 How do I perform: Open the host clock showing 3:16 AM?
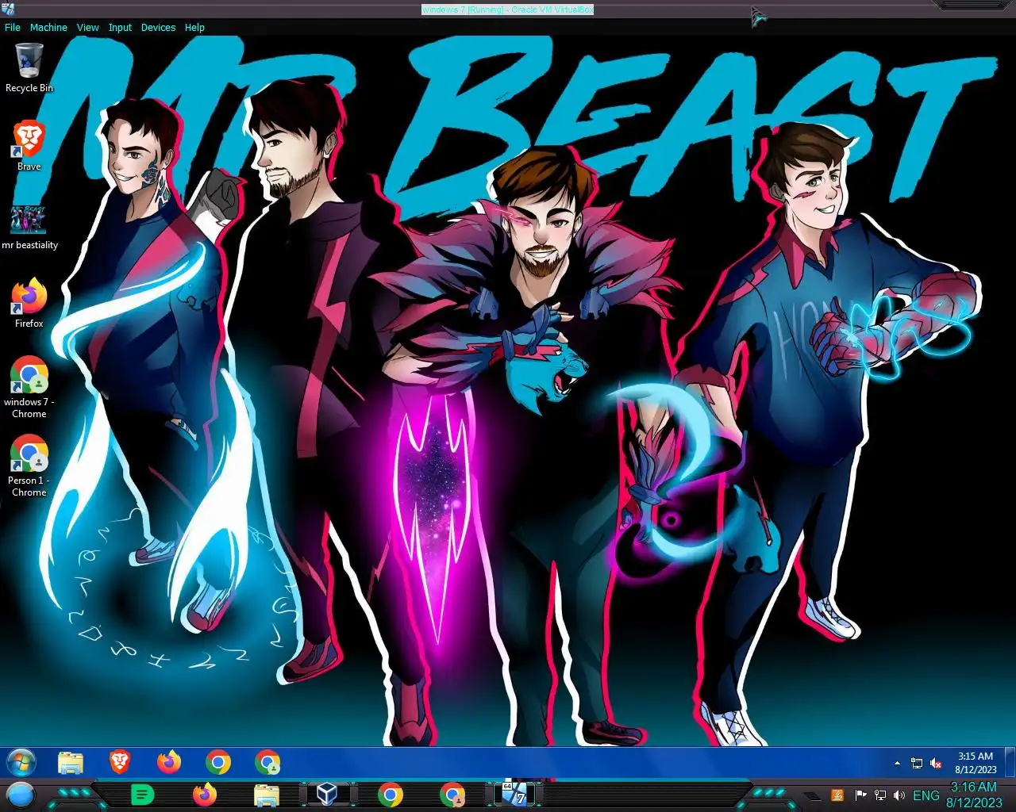[x=974, y=795]
